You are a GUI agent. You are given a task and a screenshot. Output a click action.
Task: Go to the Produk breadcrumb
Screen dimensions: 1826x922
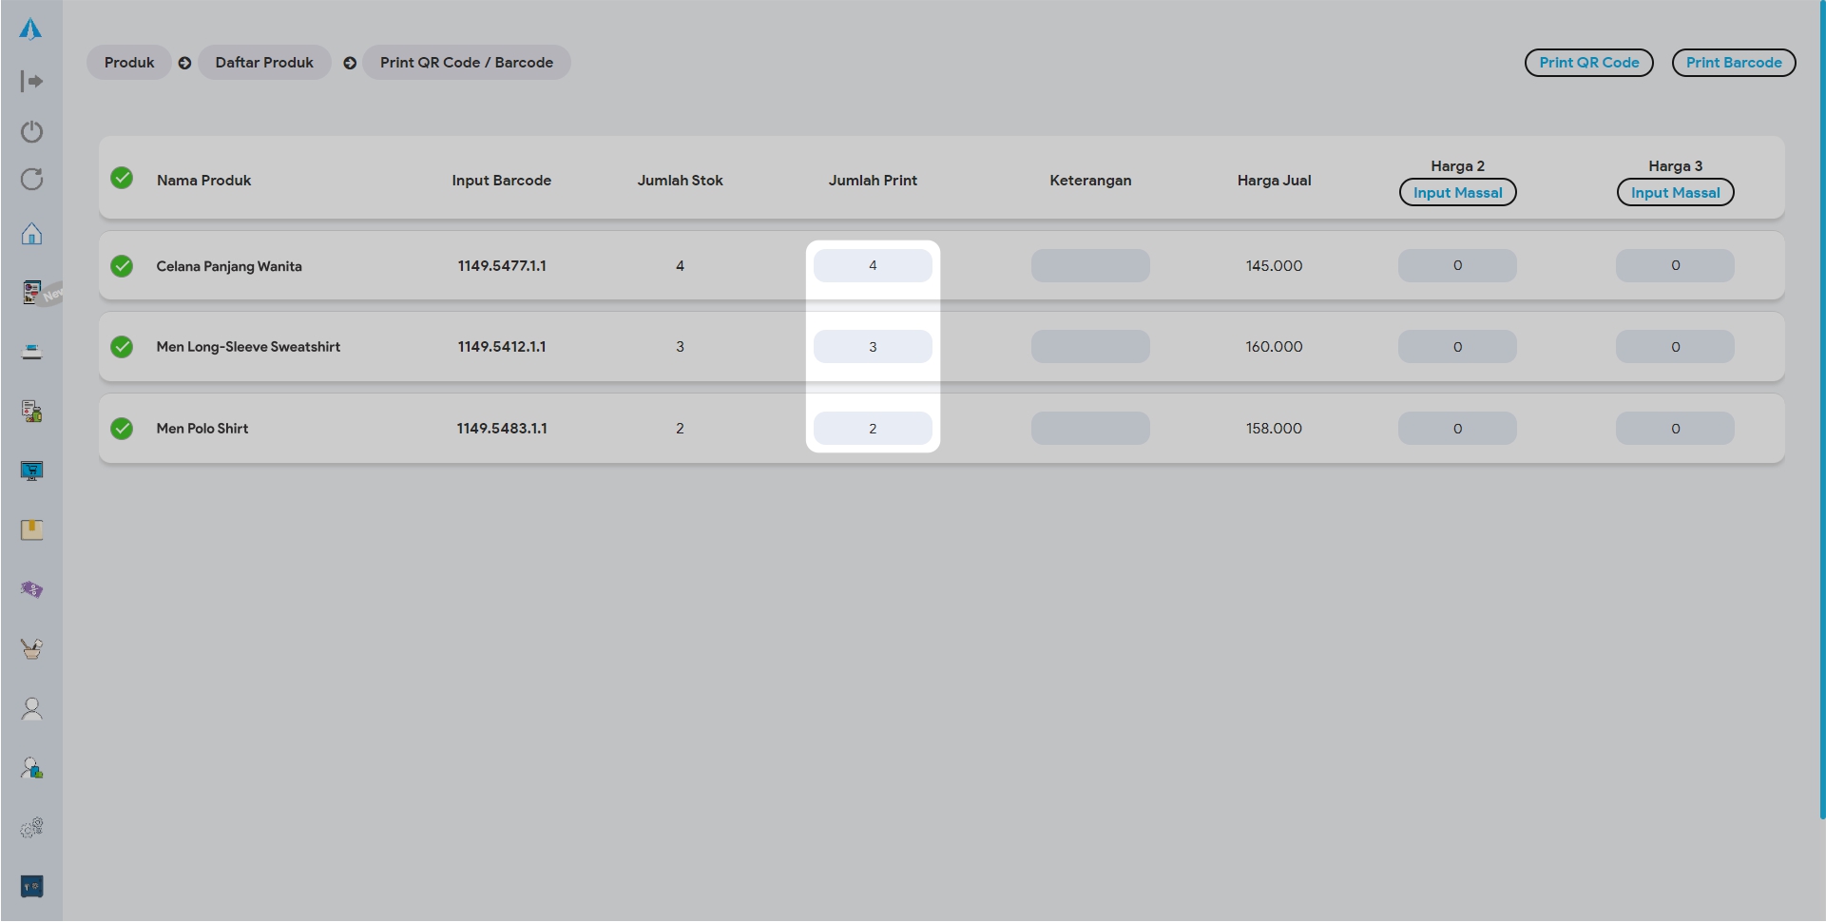(129, 63)
